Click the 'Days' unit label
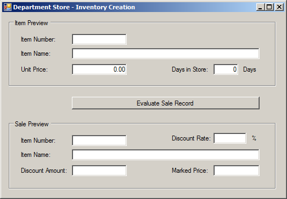 (x=250, y=69)
